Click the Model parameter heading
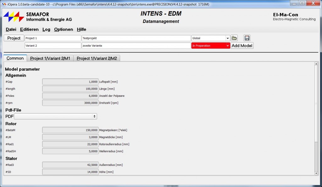The width and height of the screenshot is (322, 187). tap(22, 69)
